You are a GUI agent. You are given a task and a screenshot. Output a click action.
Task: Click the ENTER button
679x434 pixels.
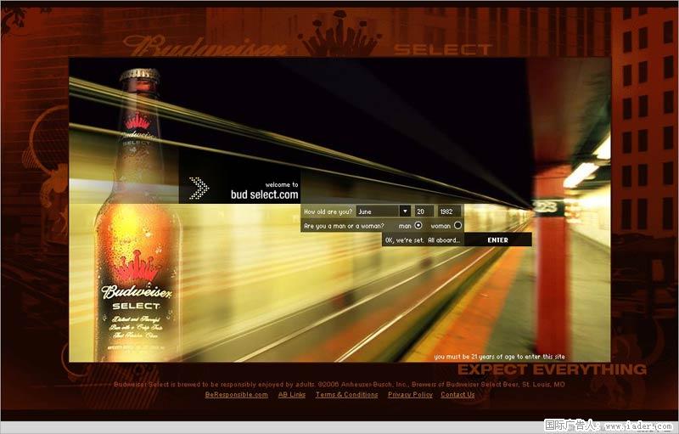(498, 240)
